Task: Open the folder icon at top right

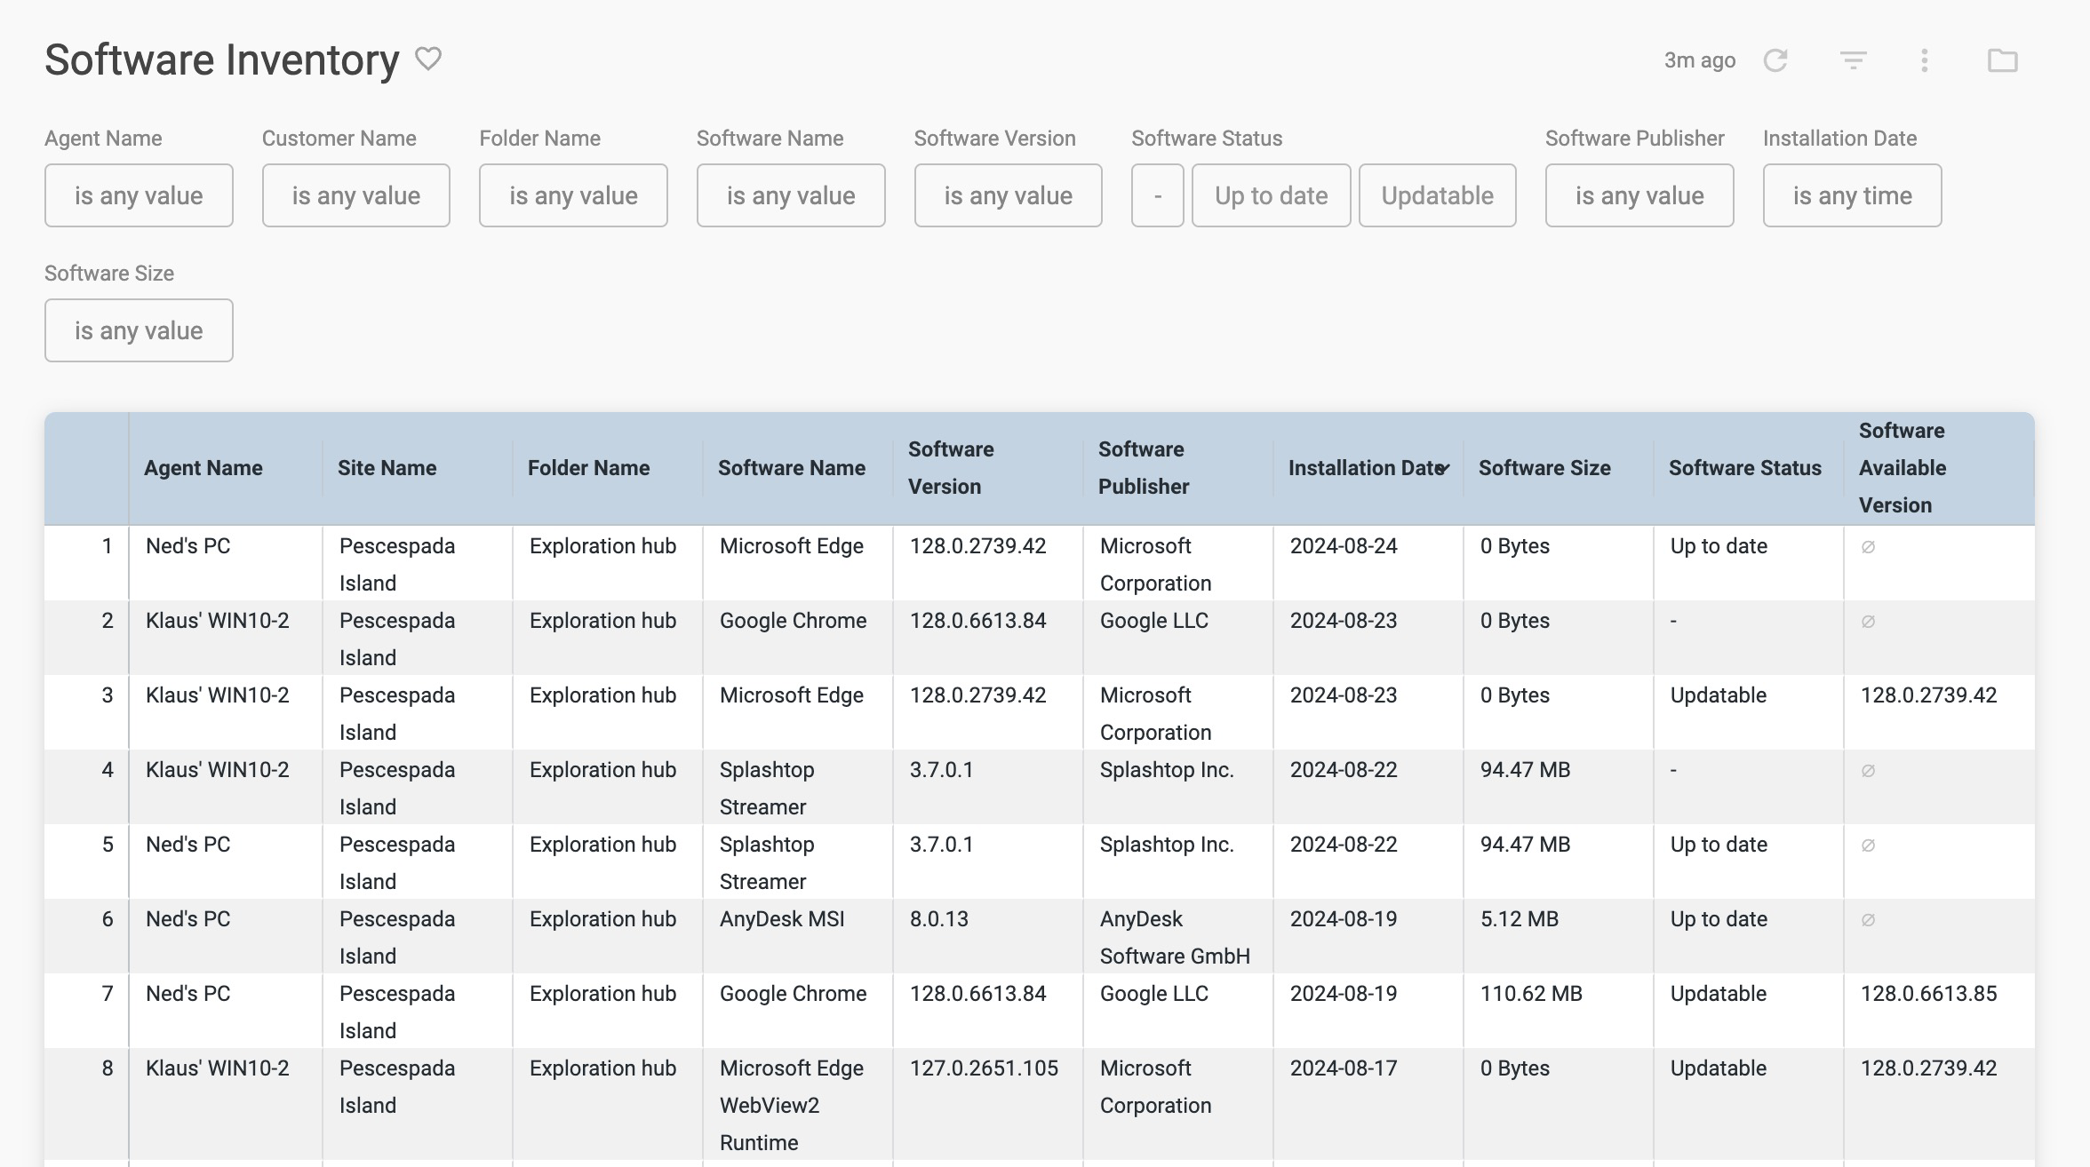Action: coord(2002,60)
